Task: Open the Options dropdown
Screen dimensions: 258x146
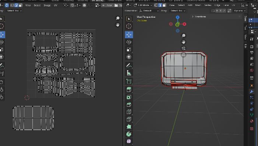Action: tap(240, 11)
